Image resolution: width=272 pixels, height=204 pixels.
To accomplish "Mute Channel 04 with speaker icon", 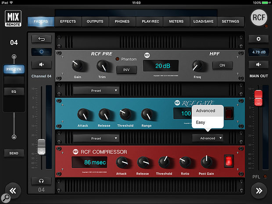I will 42,64.
